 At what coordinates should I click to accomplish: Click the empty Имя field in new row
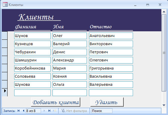[x=70, y=93]
